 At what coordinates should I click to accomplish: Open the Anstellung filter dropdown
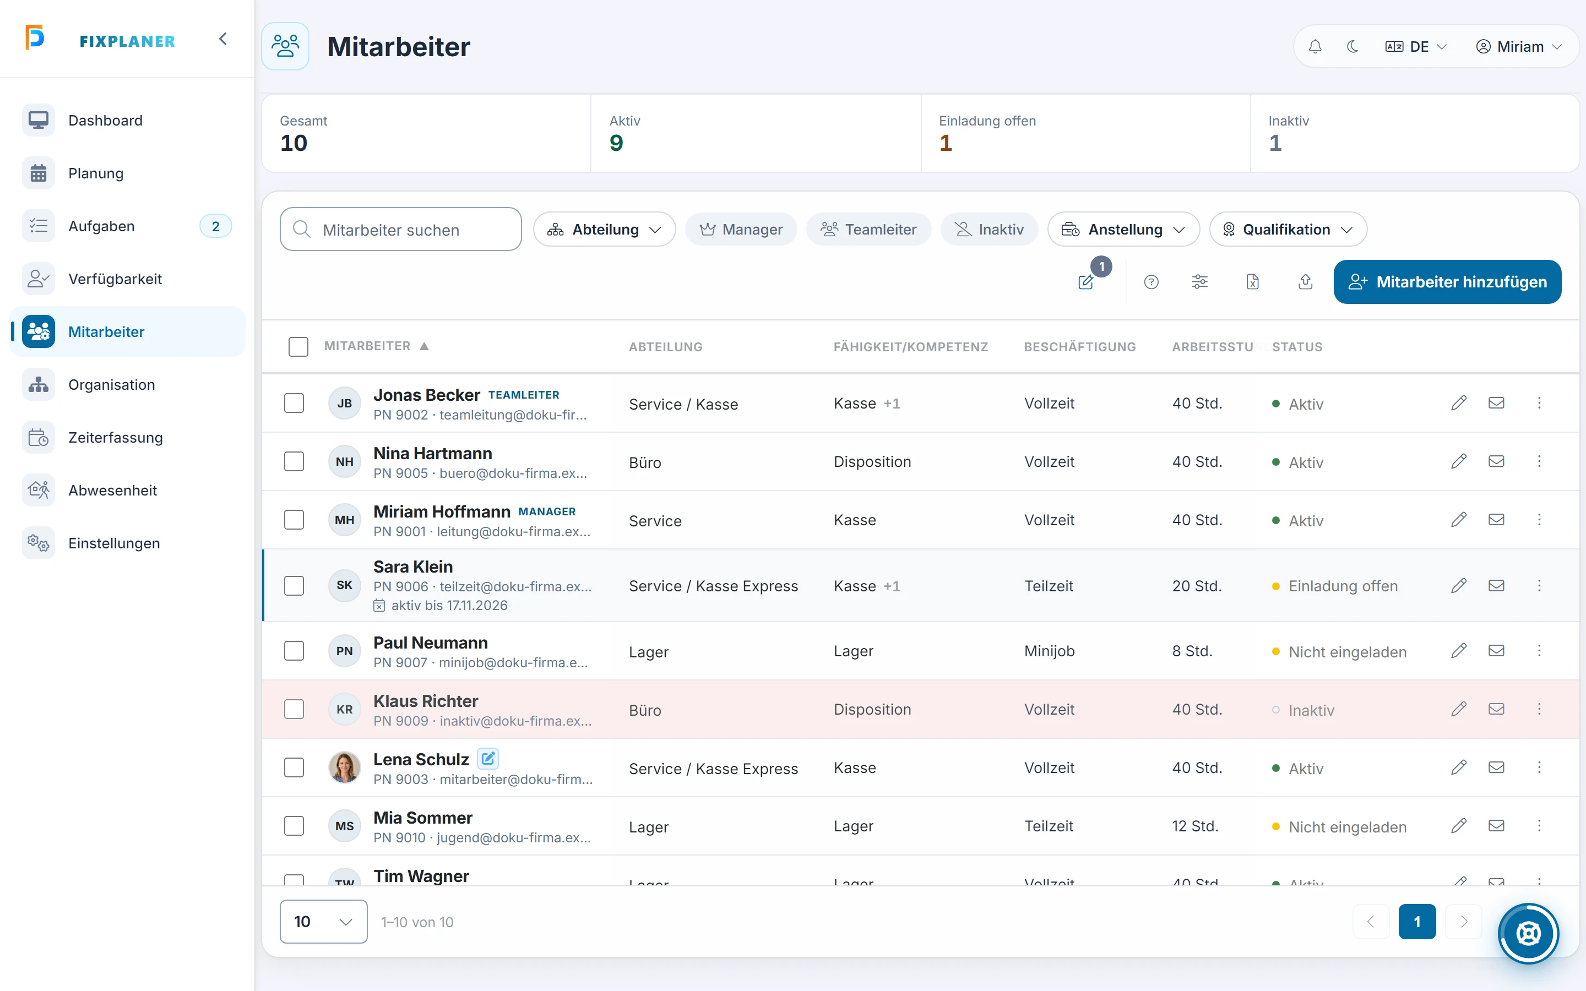1123,230
